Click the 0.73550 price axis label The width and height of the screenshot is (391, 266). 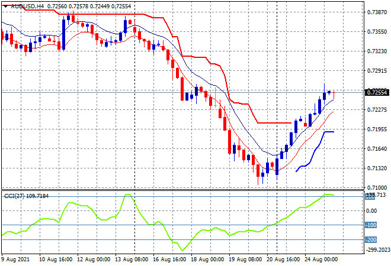pos(377,32)
